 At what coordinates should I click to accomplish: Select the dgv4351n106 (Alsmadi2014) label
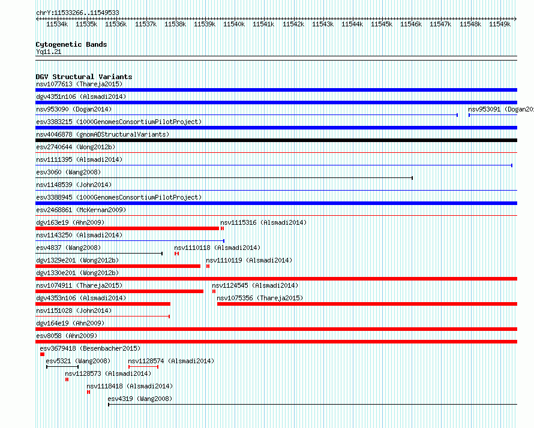point(81,97)
